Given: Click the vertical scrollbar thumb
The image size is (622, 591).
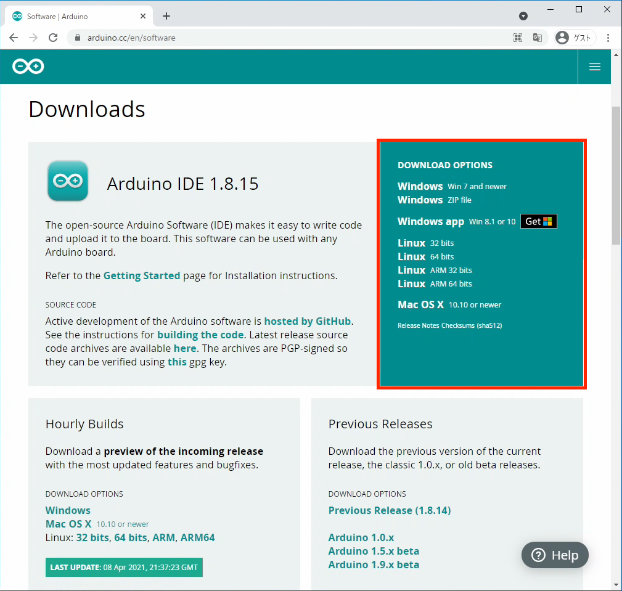Looking at the screenshot, I should pyautogui.click(x=616, y=176).
